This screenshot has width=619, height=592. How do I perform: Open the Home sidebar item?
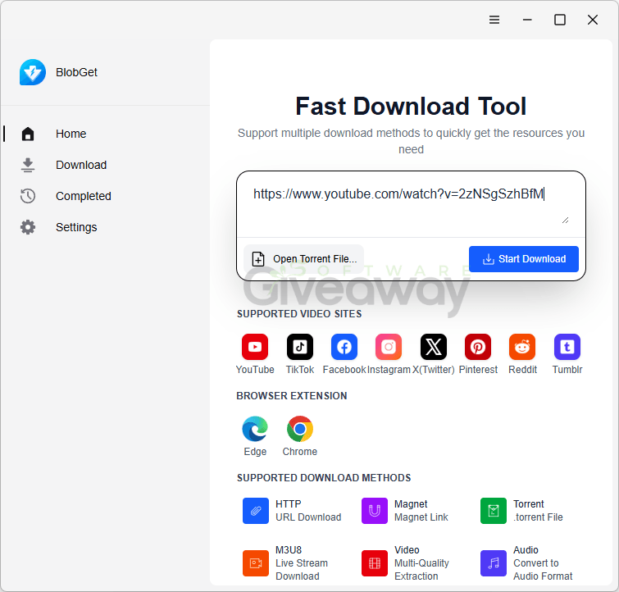(x=105, y=134)
